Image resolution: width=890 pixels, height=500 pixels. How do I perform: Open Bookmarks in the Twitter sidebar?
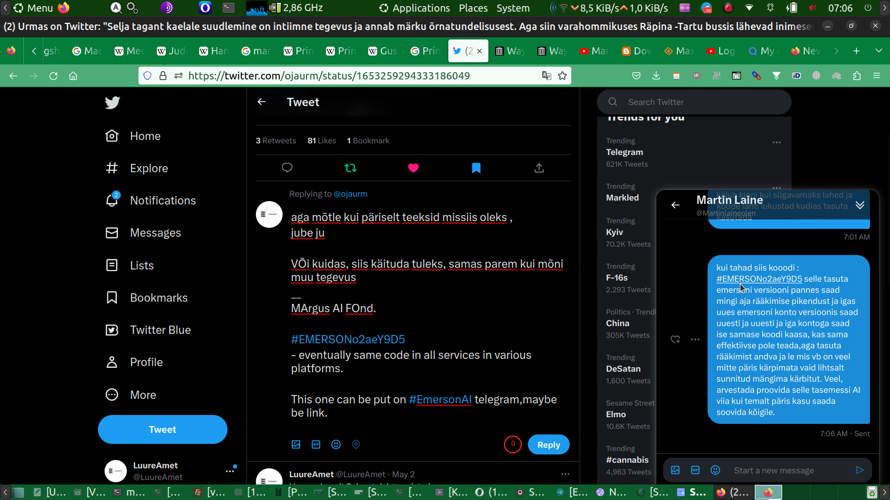point(147,298)
